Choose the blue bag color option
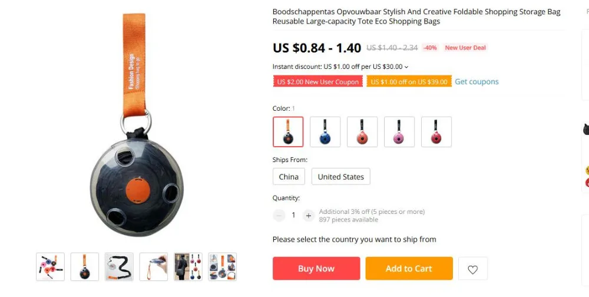 pyautogui.click(x=325, y=131)
